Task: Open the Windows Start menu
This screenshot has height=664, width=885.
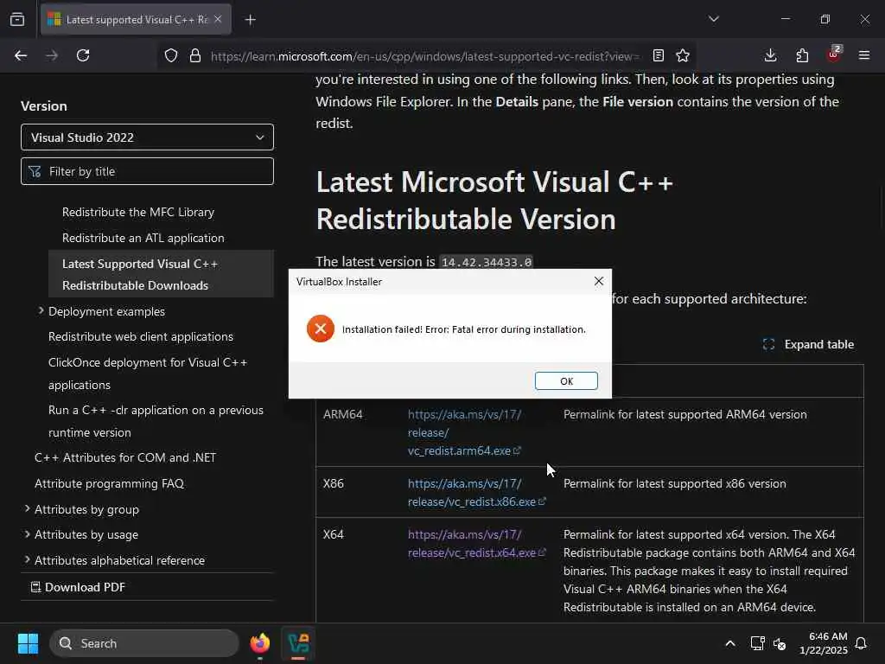Action: coord(28,643)
